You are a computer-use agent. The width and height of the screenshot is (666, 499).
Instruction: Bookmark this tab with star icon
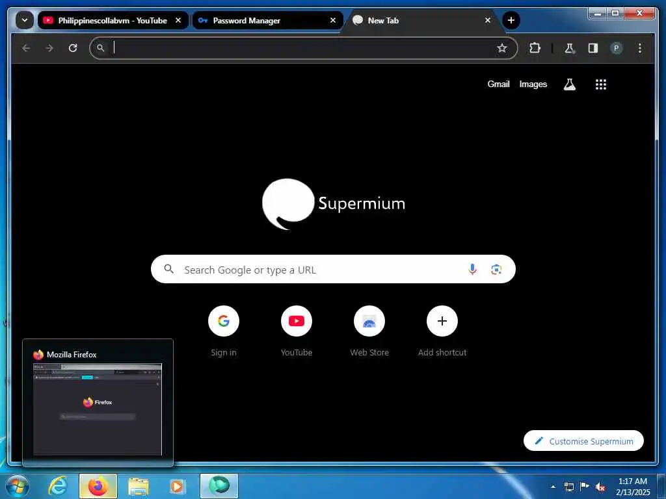[x=502, y=48]
